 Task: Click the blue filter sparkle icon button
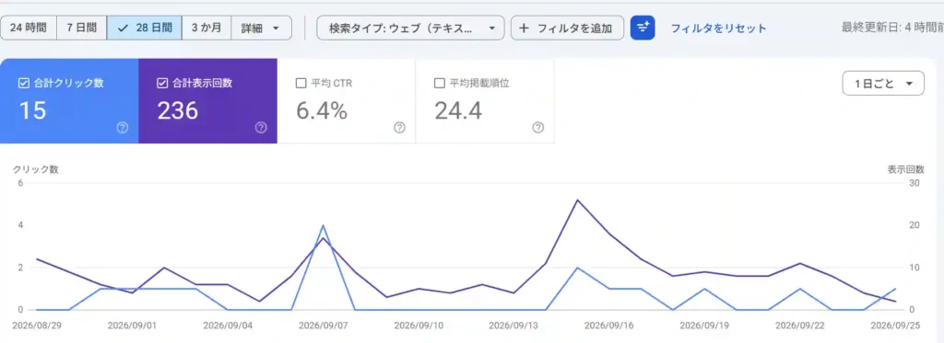643,28
